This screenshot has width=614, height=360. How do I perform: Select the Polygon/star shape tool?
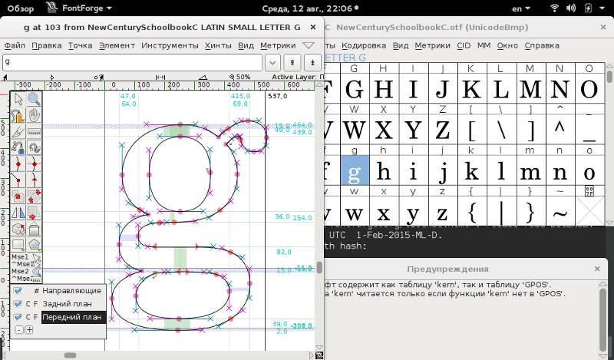34,244
